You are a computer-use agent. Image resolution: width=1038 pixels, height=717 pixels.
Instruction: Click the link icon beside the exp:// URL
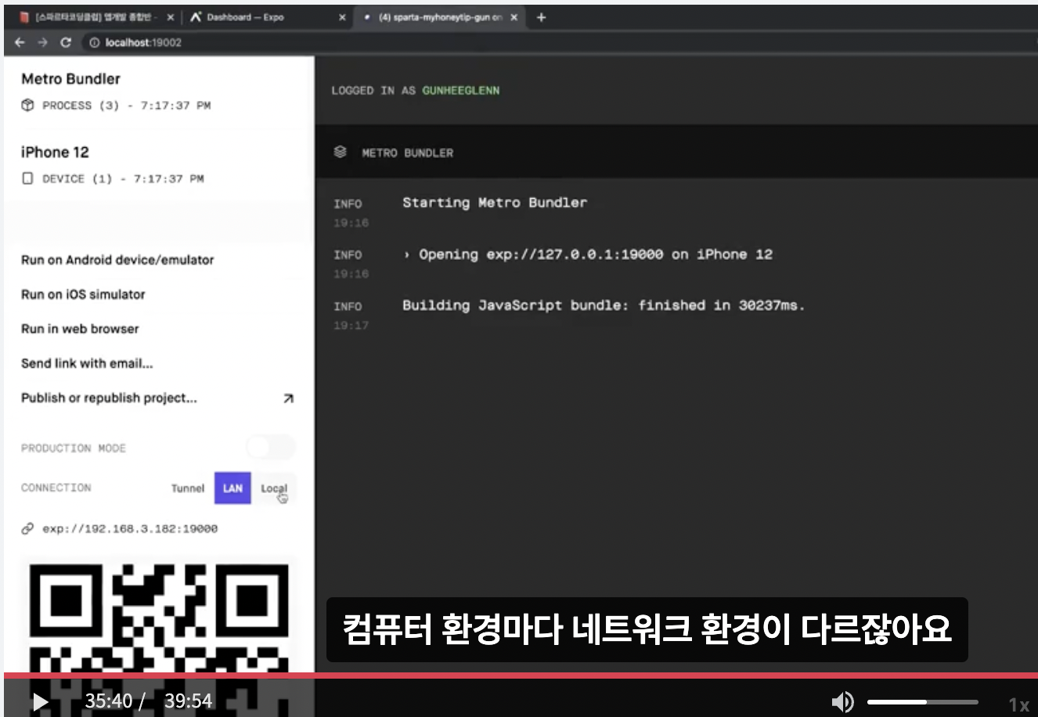point(27,528)
